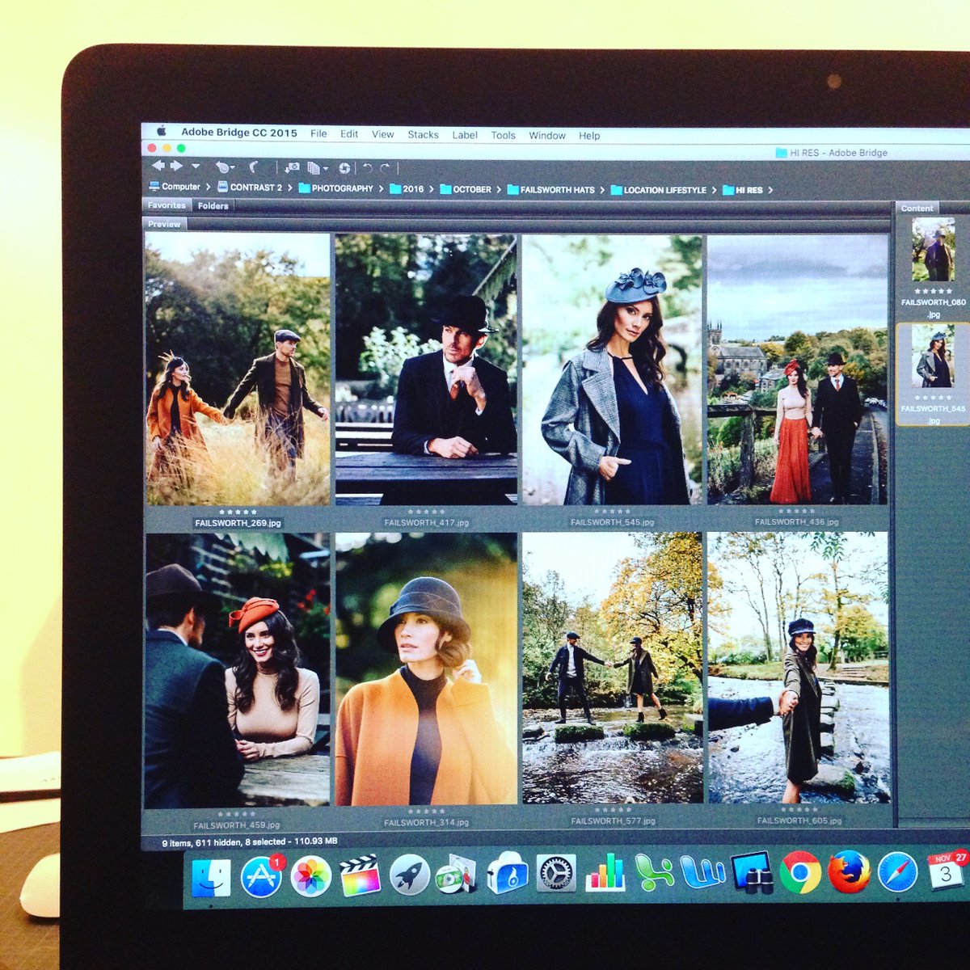Open the Apple Remote Desktop binoculars icon
970x970 pixels.
(x=752, y=872)
